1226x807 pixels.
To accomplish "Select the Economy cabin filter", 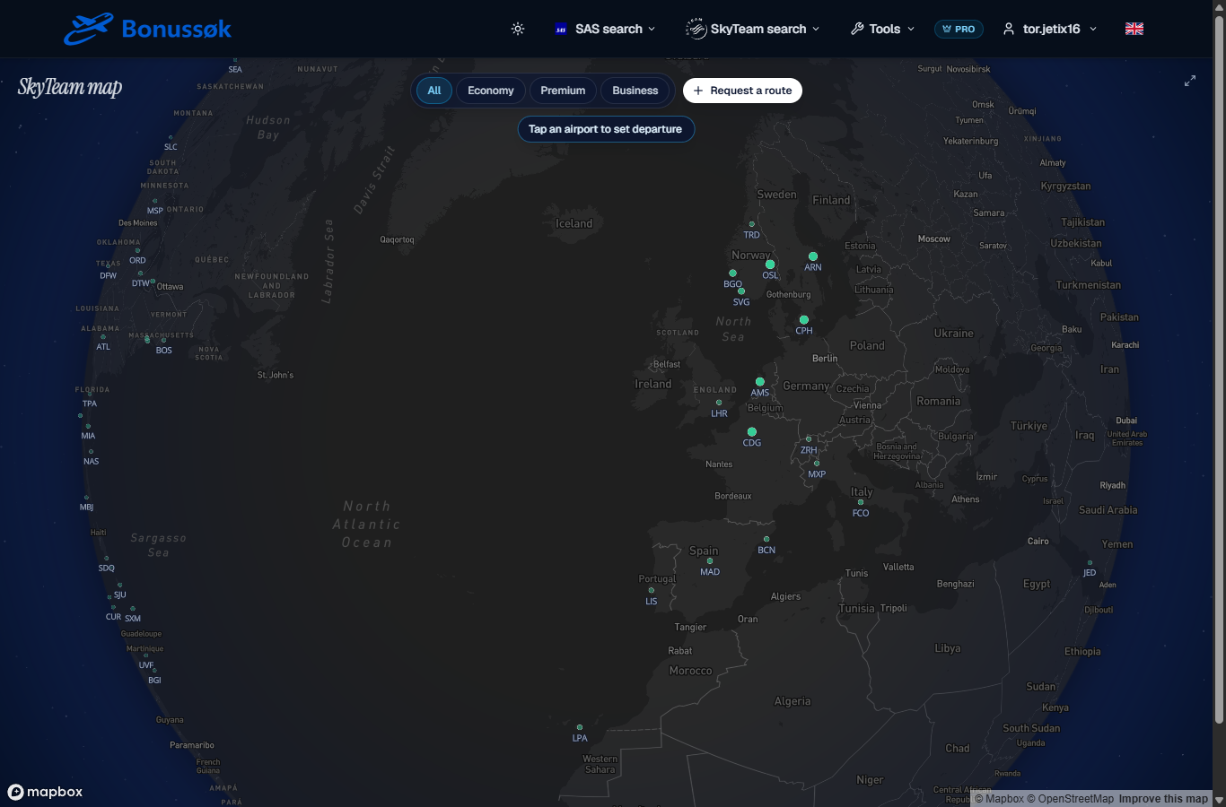I will click(x=491, y=91).
